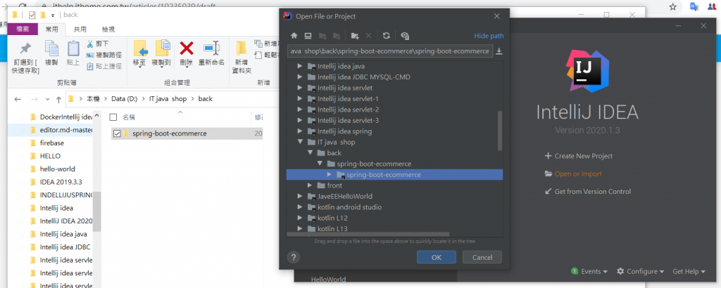
Task: Click 'IT java shop' breadcrumb in Explorer
Action: point(168,99)
